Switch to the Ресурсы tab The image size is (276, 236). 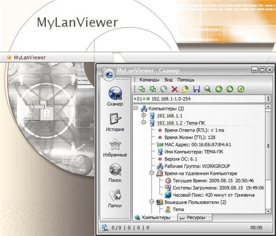pos(194,218)
